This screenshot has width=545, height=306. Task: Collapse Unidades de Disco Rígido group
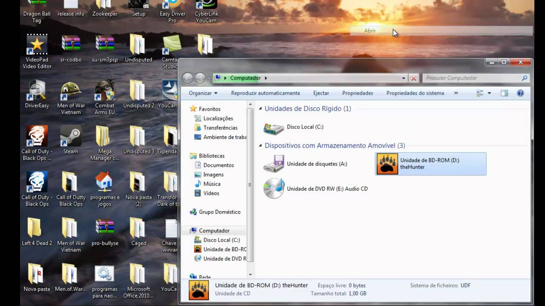coord(261,109)
